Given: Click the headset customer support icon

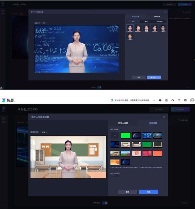Looking at the screenshot, I should point(173,100).
